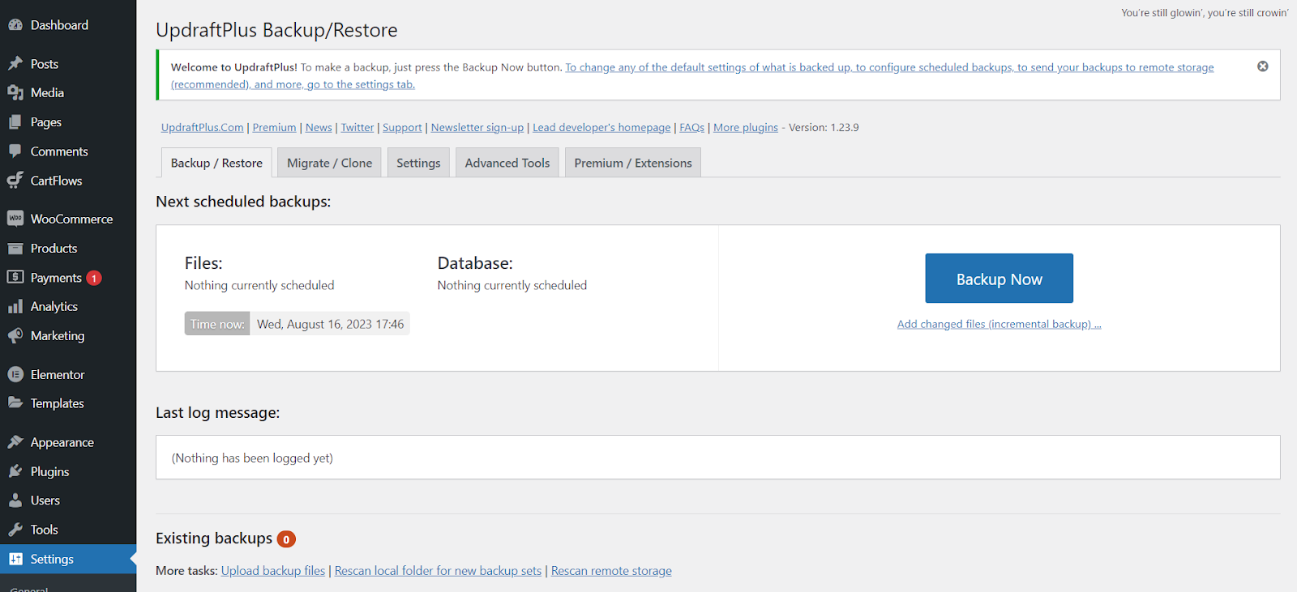Click the Media library icon
Viewport: 1297px width, 592px height.
pos(15,92)
